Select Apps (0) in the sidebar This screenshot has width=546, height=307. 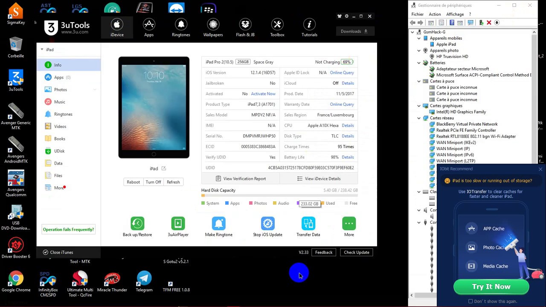point(68,77)
